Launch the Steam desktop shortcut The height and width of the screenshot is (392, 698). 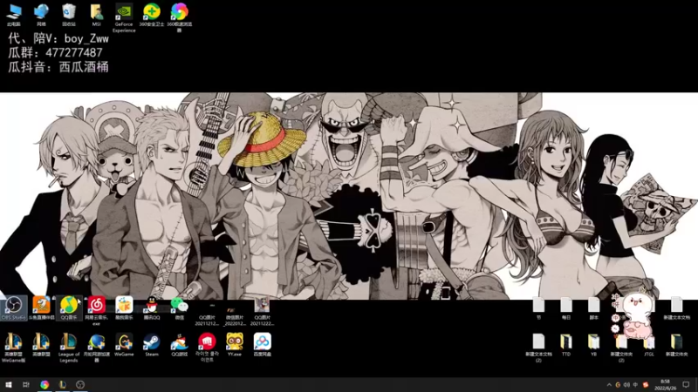152,345
